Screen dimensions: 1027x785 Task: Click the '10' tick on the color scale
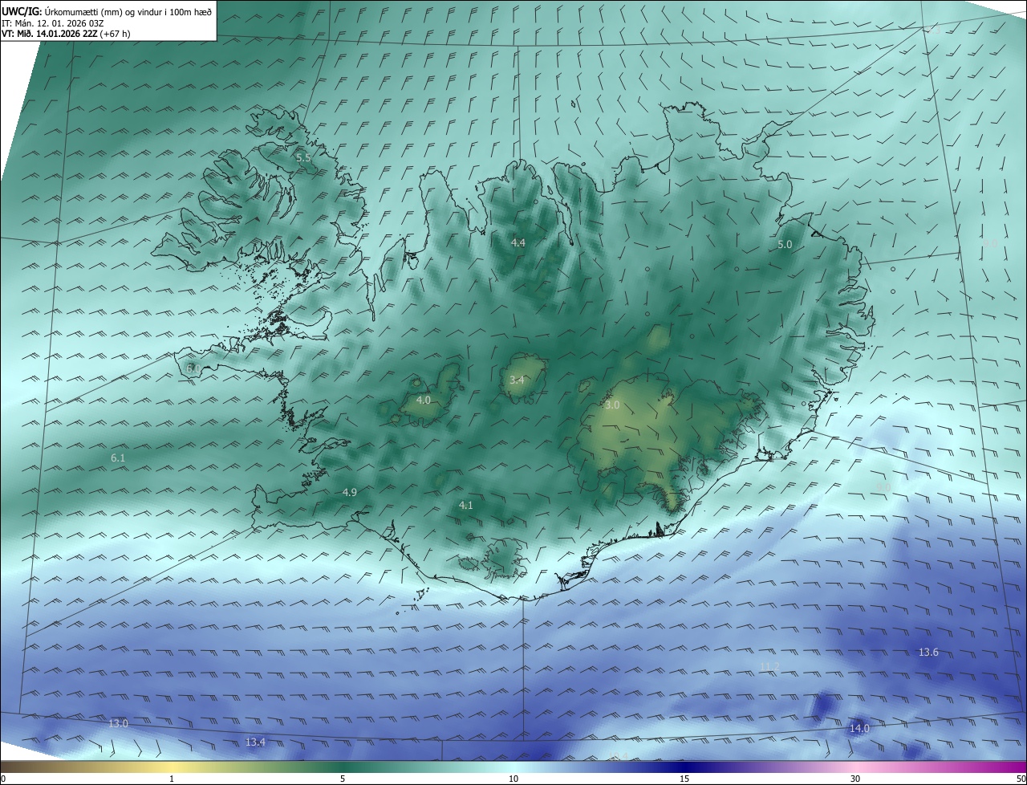click(513, 779)
